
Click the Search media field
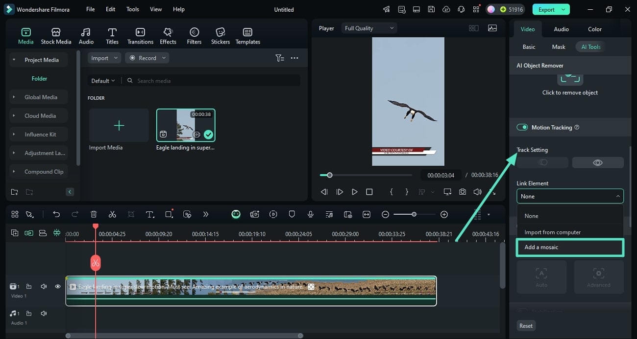(x=212, y=81)
